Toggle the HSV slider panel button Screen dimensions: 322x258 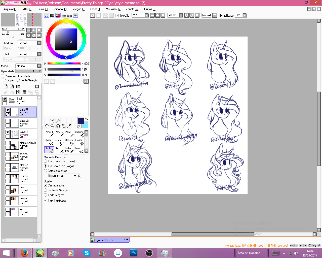pos(58,15)
